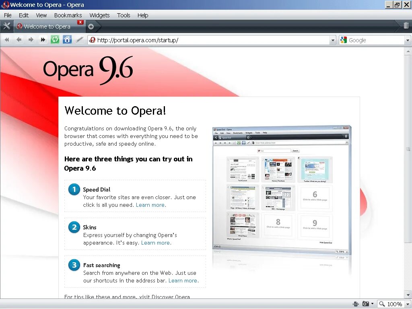Screen dimensions: 412x309
Task: Expand the address bar history dropdown
Action: (333, 40)
